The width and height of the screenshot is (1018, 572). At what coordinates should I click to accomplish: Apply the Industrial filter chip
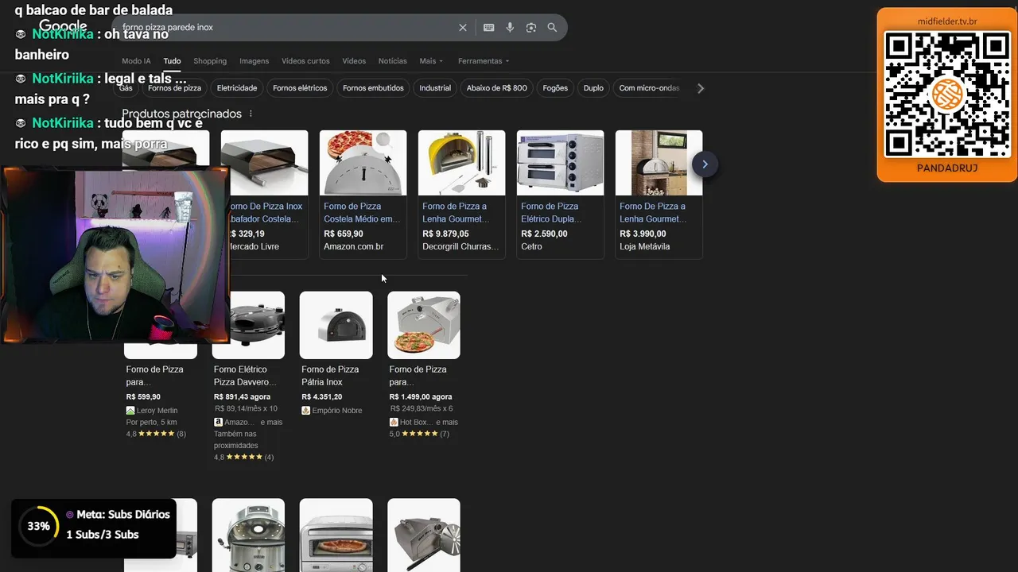[435, 88]
